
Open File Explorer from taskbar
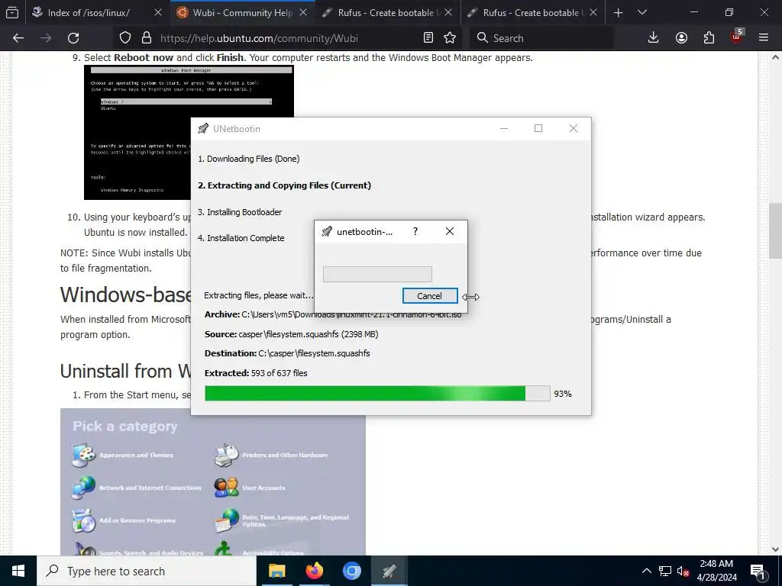point(276,571)
